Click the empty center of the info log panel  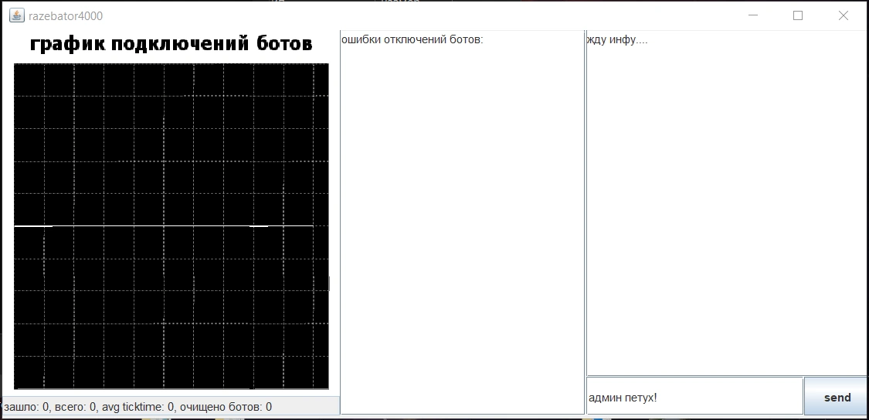726,208
